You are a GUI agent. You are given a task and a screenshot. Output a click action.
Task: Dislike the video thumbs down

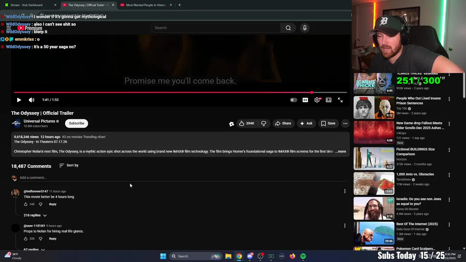click(x=264, y=123)
